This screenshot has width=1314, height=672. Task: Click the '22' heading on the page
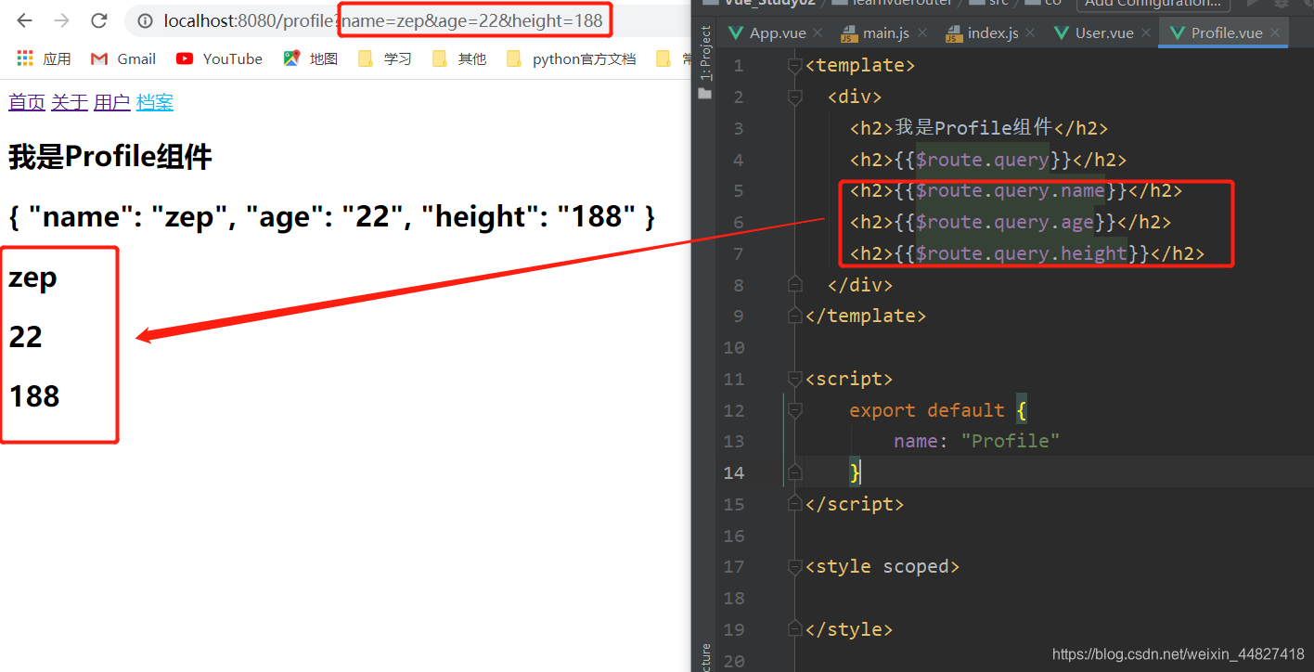pyautogui.click(x=26, y=337)
